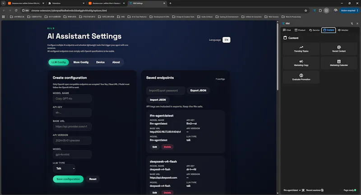
Task: Edit the lfm-agent:latest endpoint
Action: coord(155,147)
